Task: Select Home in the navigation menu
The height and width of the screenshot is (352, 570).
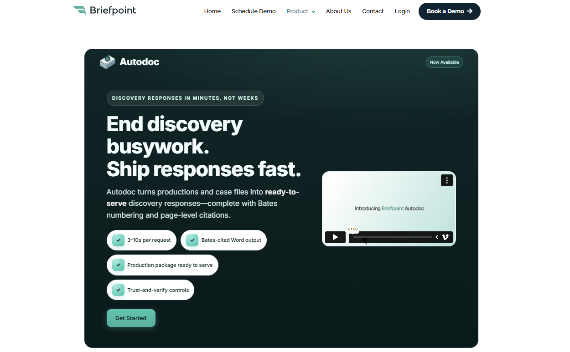Action: [212, 11]
